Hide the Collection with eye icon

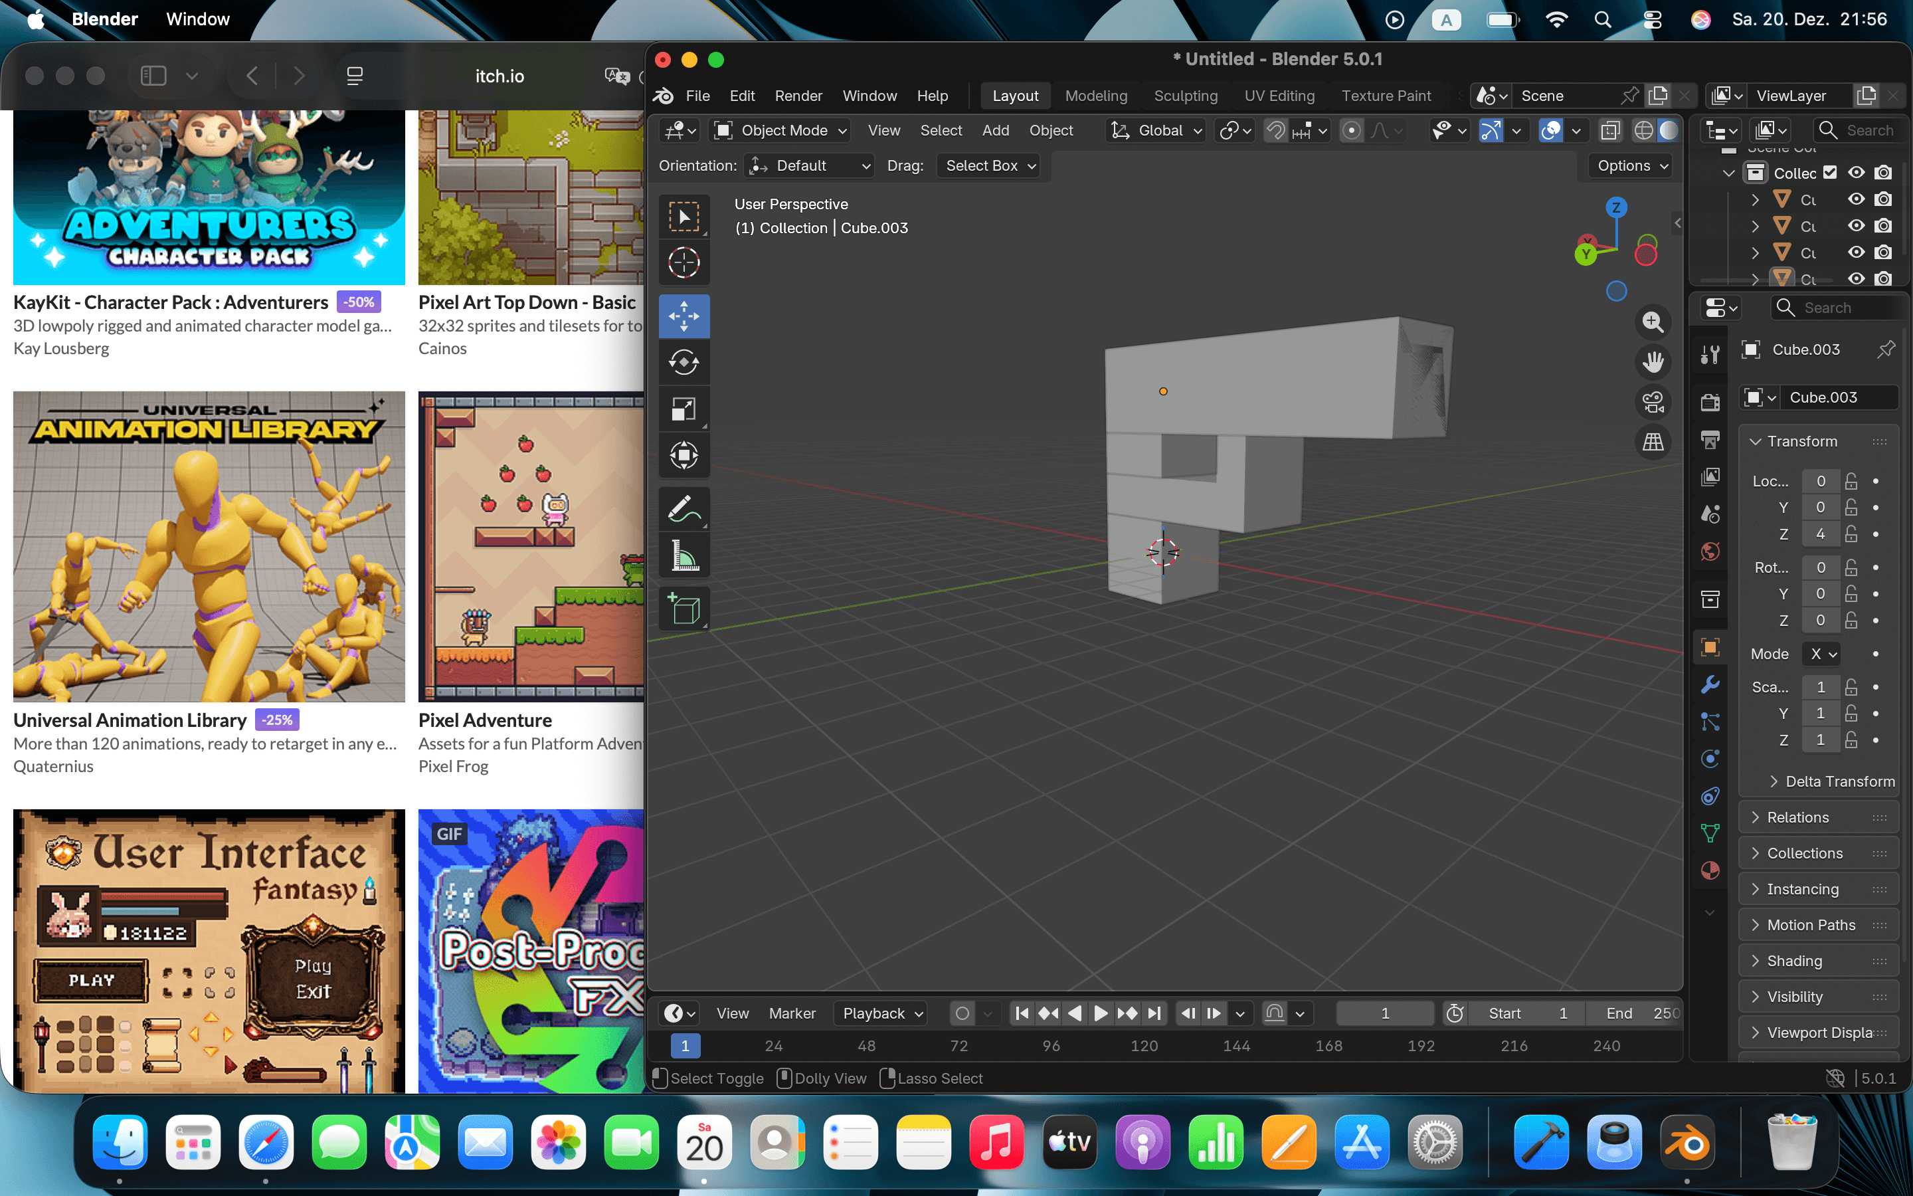pyautogui.click(x=1856, y=173)
